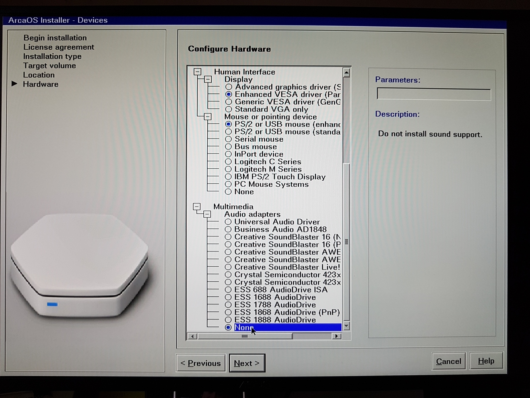
Task: Click the hardware list scroll up arrow
Action: click(x=346, y=72)
